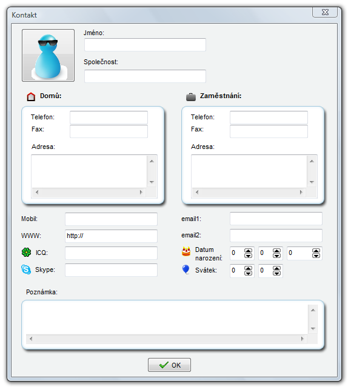Click the green ICQ flower icon
The image size is (348, 387).
[x=27, y=252]
